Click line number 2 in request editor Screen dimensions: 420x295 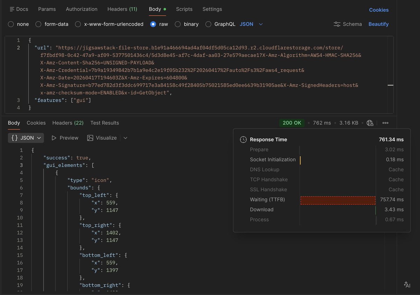[x=19, y=48]
